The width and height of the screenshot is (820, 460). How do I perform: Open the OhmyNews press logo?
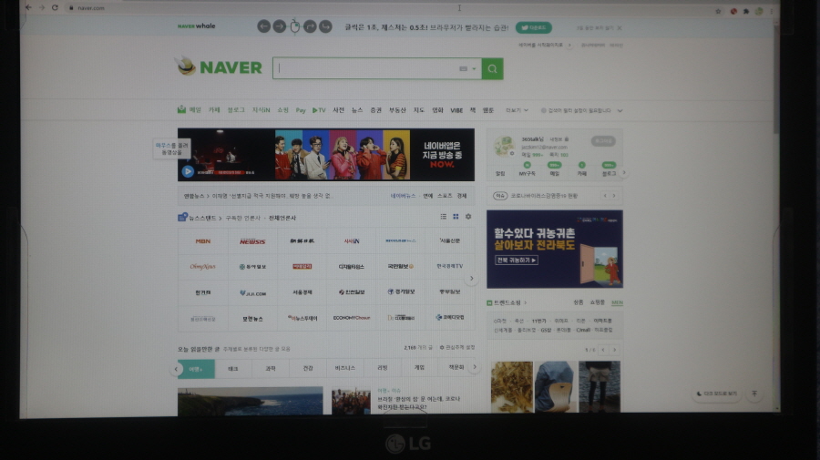[x=203, y=267]
